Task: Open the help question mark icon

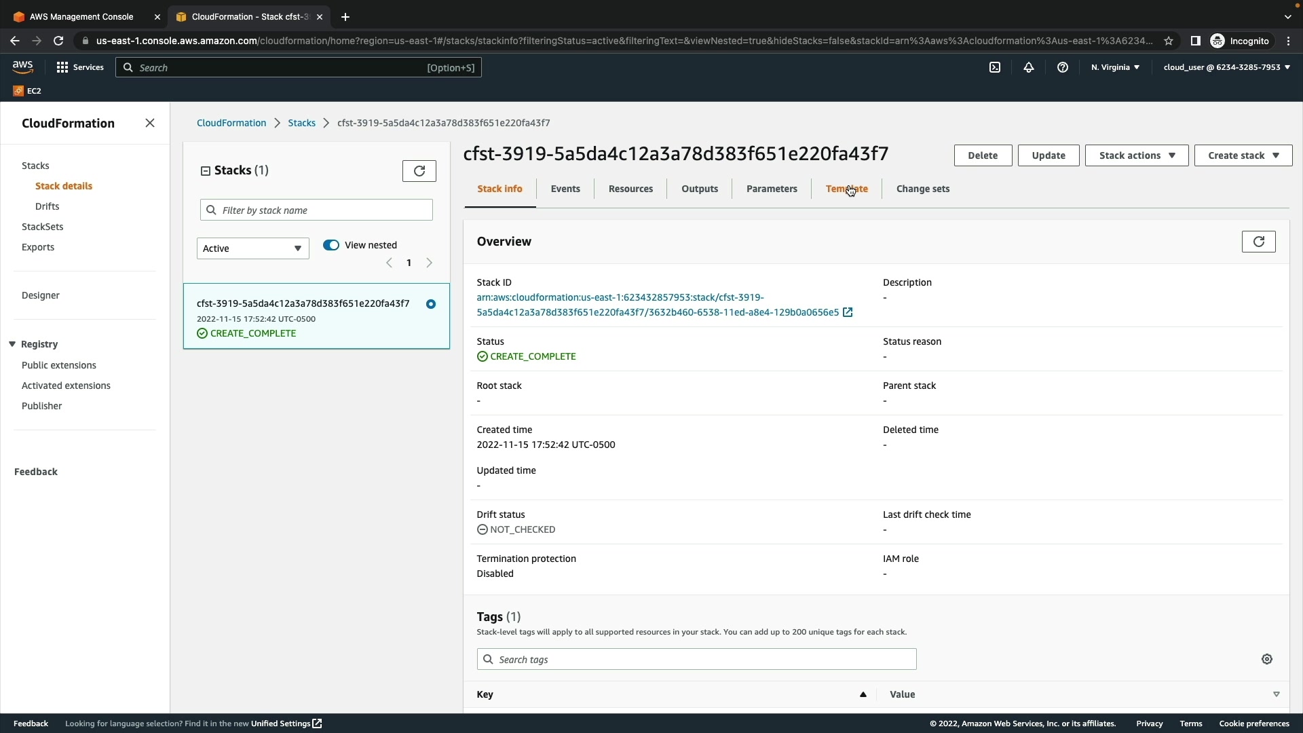Action: click(x=1063, y=67)
